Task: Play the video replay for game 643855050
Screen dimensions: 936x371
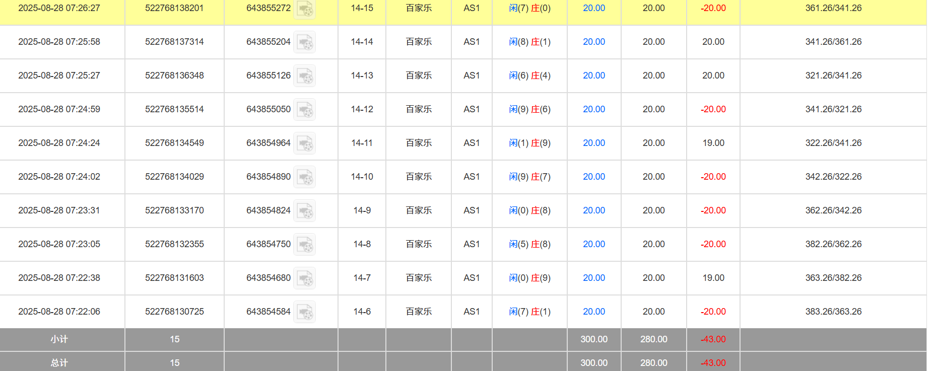Action: pos(304,110)
